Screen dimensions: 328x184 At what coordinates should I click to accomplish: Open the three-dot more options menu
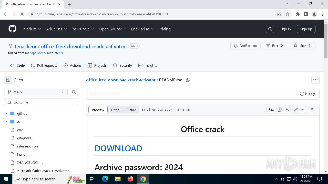(x=315, y=80)
